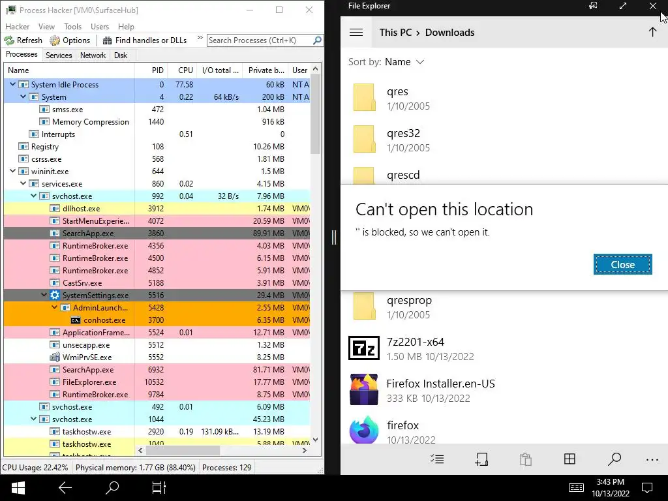
Task: Click the process list horizontal scrollbar thumb
Action: point(183,450)
